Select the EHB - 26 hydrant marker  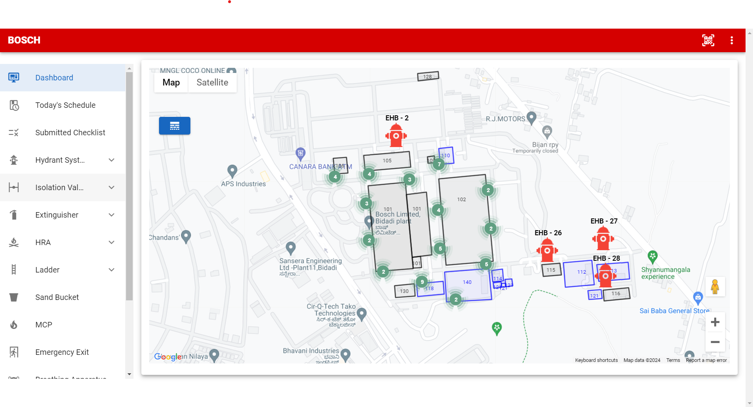547,250
